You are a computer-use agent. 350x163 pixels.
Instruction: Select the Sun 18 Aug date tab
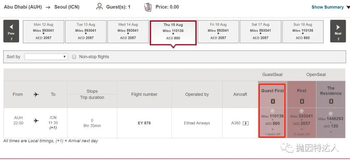(x=303, y=31)
